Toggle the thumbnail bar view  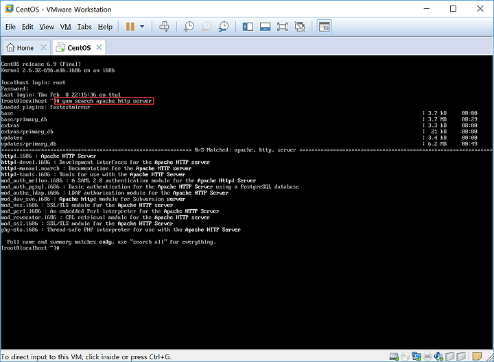tap(265, 27)
